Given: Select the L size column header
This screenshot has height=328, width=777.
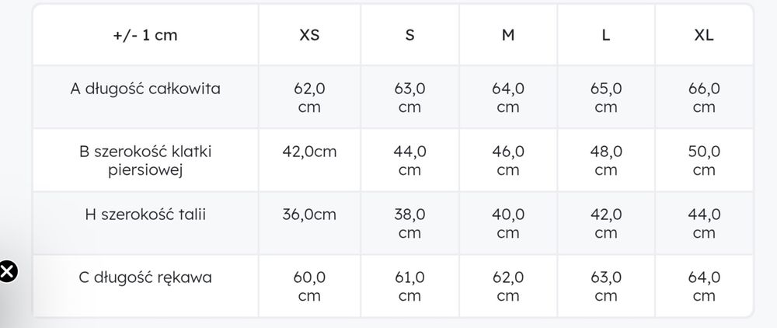Looking at the screenshot, I should [x=606, y=36].
